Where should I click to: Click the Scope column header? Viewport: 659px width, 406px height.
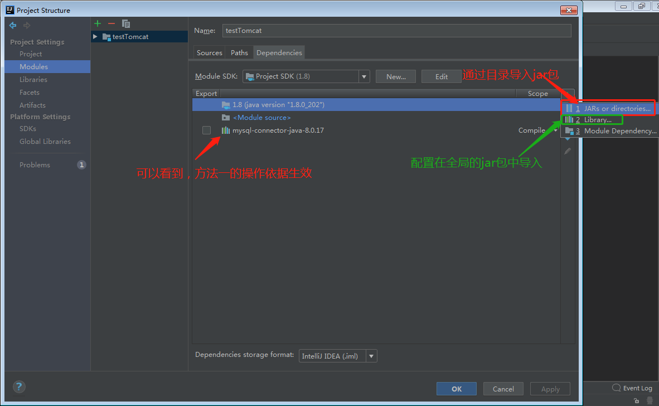coord(537,93)
